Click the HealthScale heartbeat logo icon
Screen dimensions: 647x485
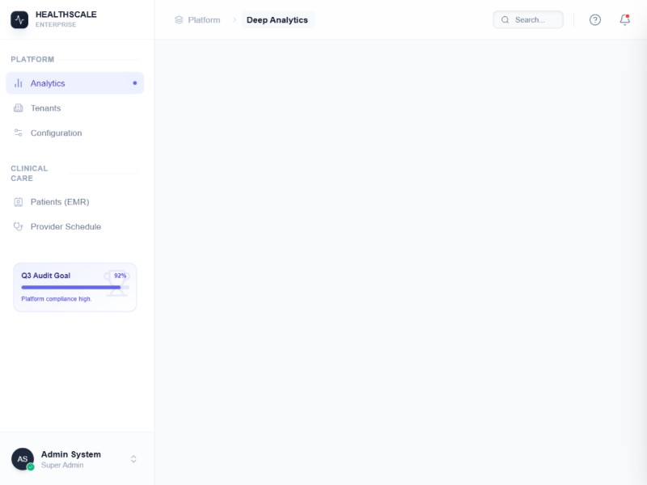pyautogui.click(x=19, y=19)
